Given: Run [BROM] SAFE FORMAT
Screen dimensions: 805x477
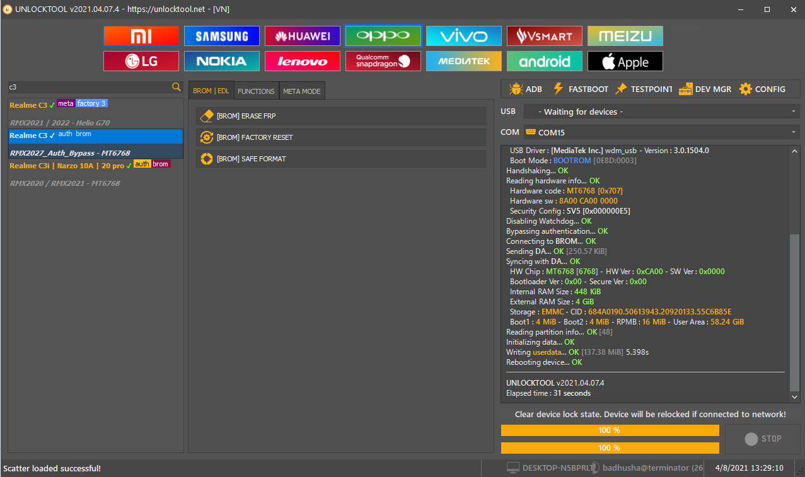Looking at the screenshot, I should pyautogui.click(x=341, y=159).
